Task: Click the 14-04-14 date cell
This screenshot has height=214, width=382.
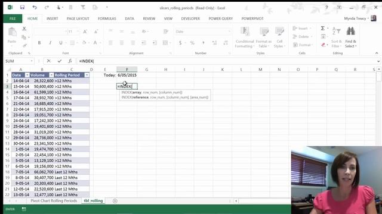Action: point(21,81)
